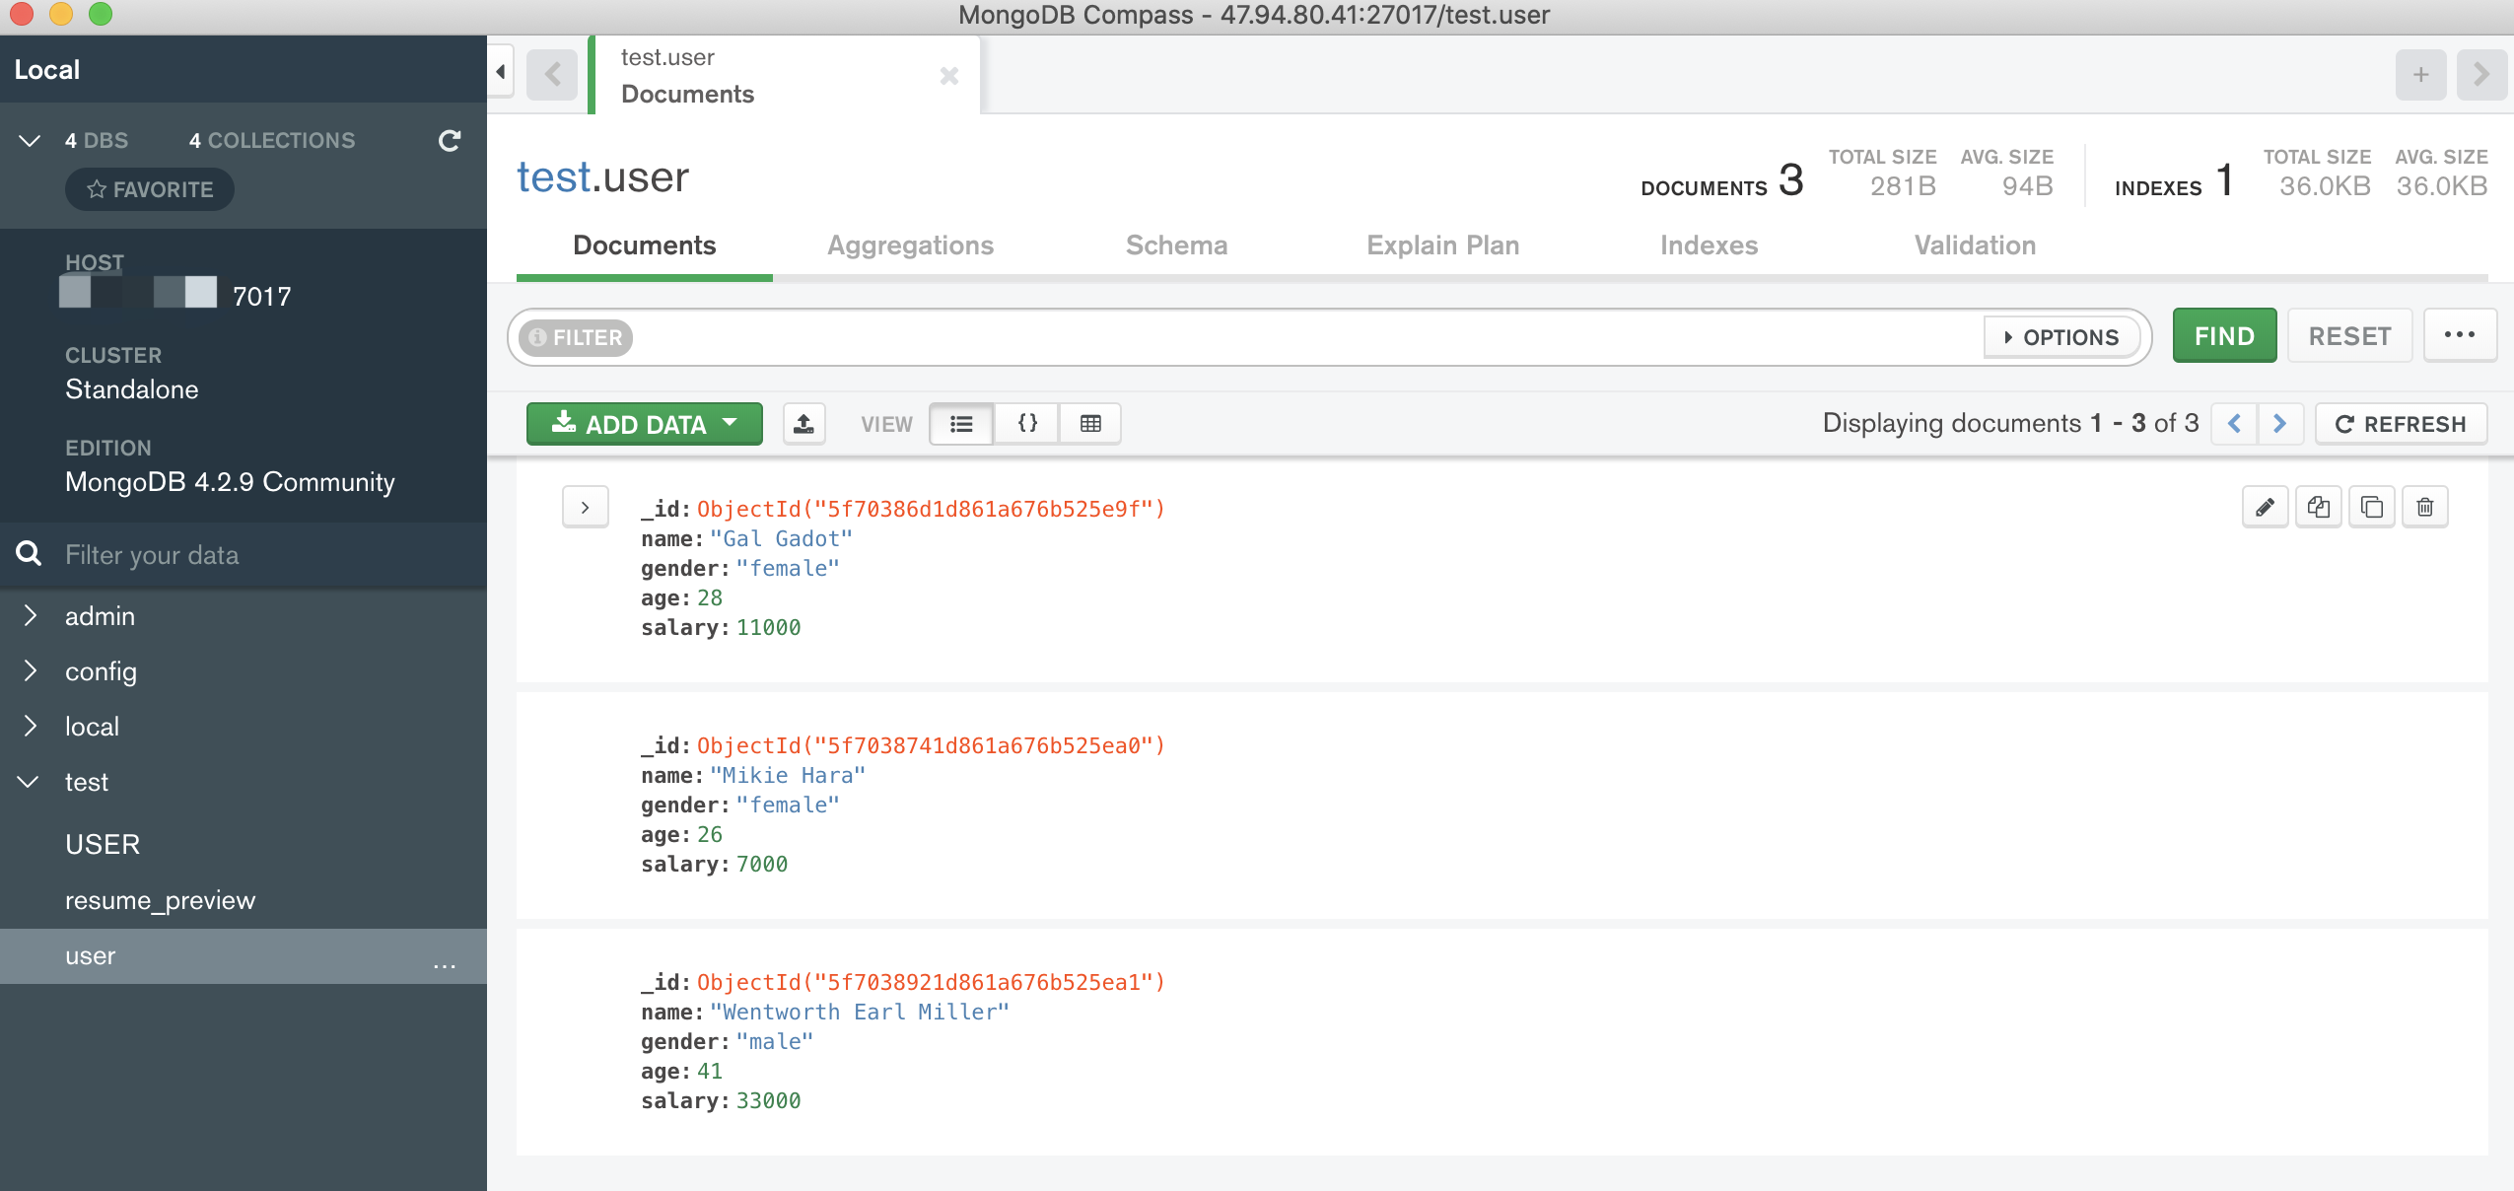Click the sidebar search magnifier icon
The height and width of the screenshot is (1191, 2514).
[x=29, y=554]
